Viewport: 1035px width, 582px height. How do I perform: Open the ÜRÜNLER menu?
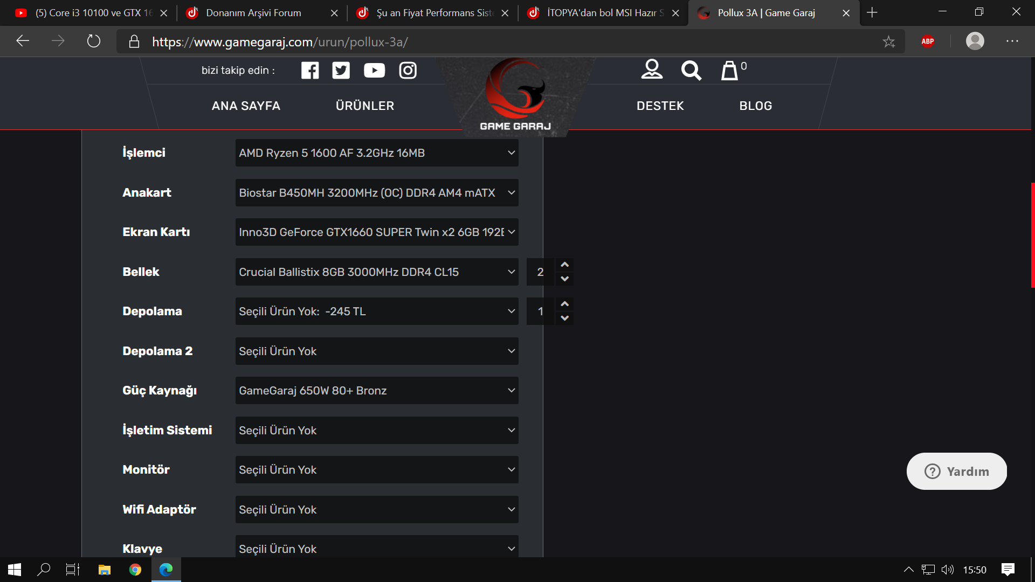(x=365, y=106)
